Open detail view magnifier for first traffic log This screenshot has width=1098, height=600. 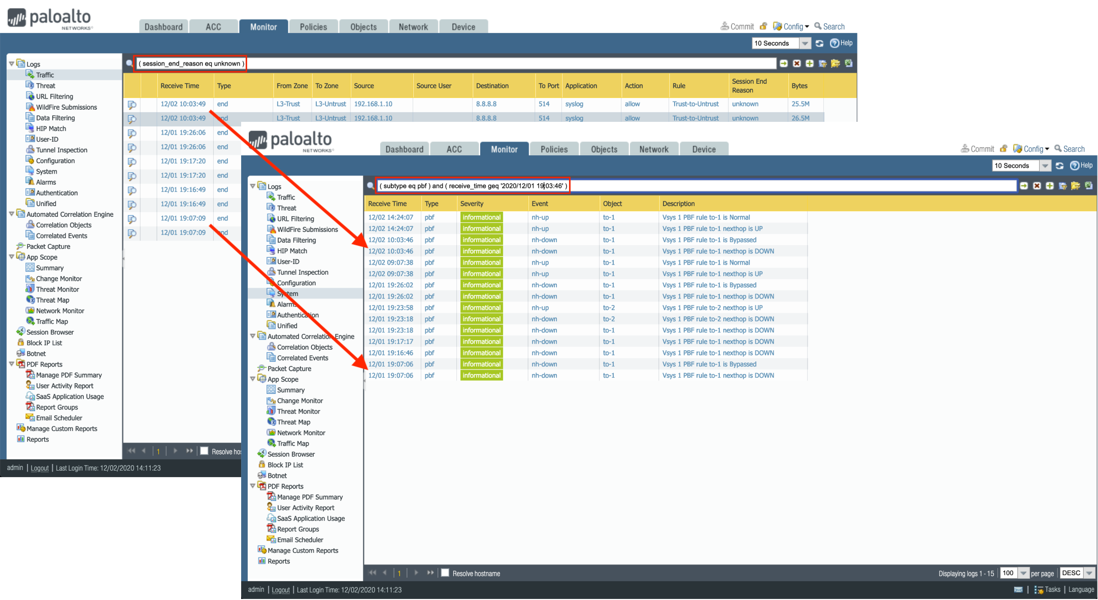click(131, 105)
